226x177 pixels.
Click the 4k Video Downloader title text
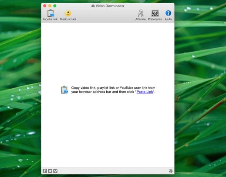point(108,6)
